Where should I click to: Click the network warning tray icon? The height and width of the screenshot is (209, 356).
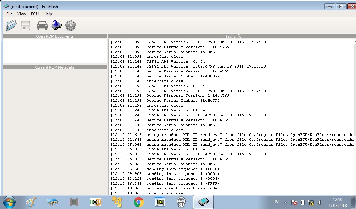311,202
